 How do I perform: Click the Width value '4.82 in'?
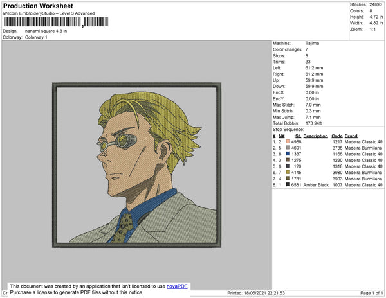point(376,23)
